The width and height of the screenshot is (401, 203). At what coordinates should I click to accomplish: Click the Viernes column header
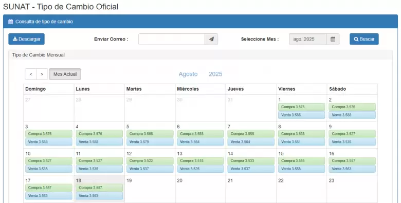pos(287,89)
